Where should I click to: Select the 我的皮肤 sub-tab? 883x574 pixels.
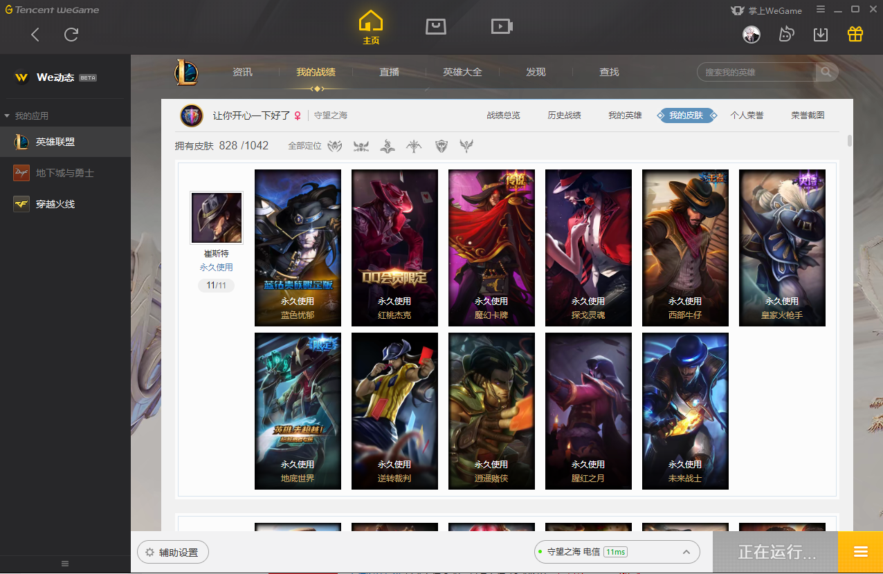(686, 115)
